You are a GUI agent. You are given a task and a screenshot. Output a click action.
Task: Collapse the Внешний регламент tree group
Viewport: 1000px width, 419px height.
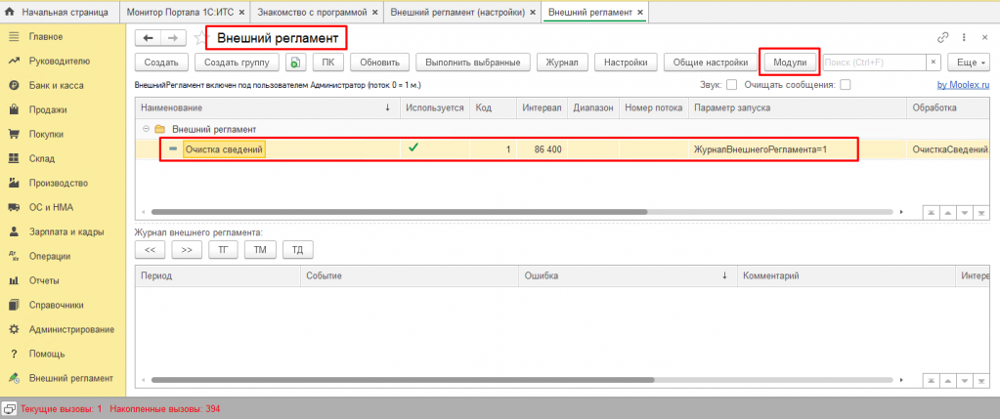[148, 129]
